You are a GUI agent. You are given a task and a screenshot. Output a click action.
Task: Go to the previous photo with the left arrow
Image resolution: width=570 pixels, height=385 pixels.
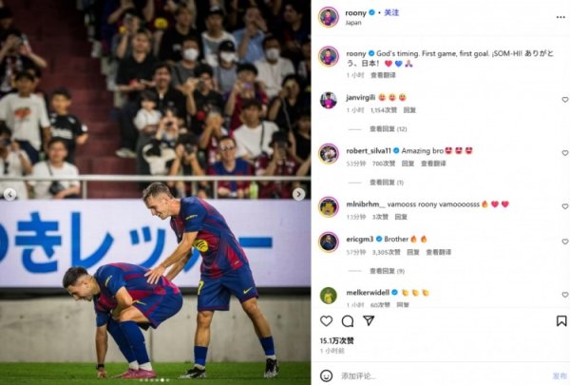[10, 194]
